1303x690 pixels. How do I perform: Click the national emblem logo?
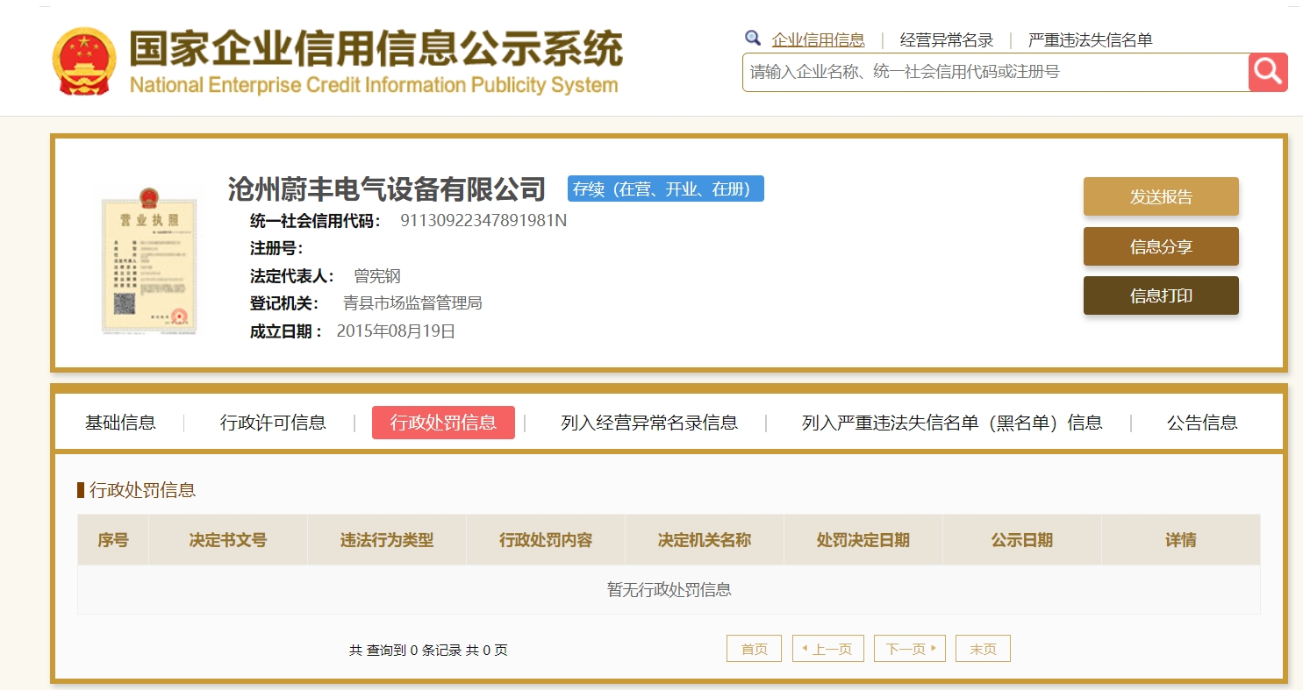point(84,60)
